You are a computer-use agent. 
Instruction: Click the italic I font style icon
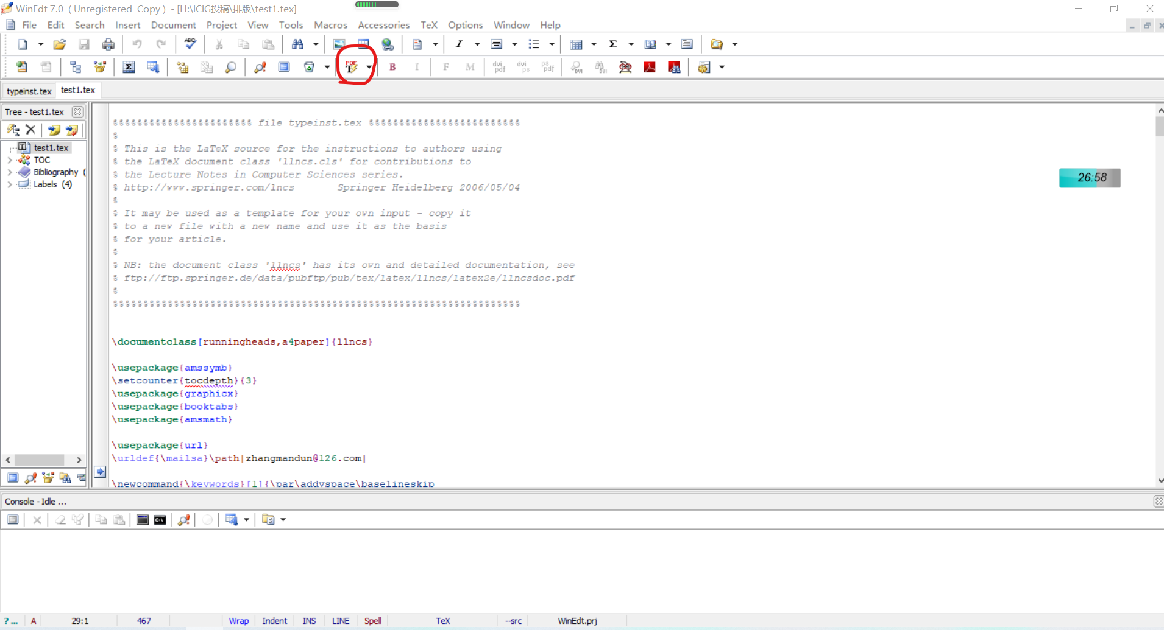[x=459, y=44]
